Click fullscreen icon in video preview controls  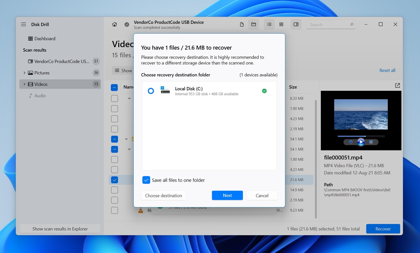(x=371, y=142)
